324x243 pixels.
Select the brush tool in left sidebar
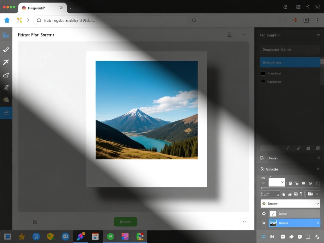tap(6, 50)
